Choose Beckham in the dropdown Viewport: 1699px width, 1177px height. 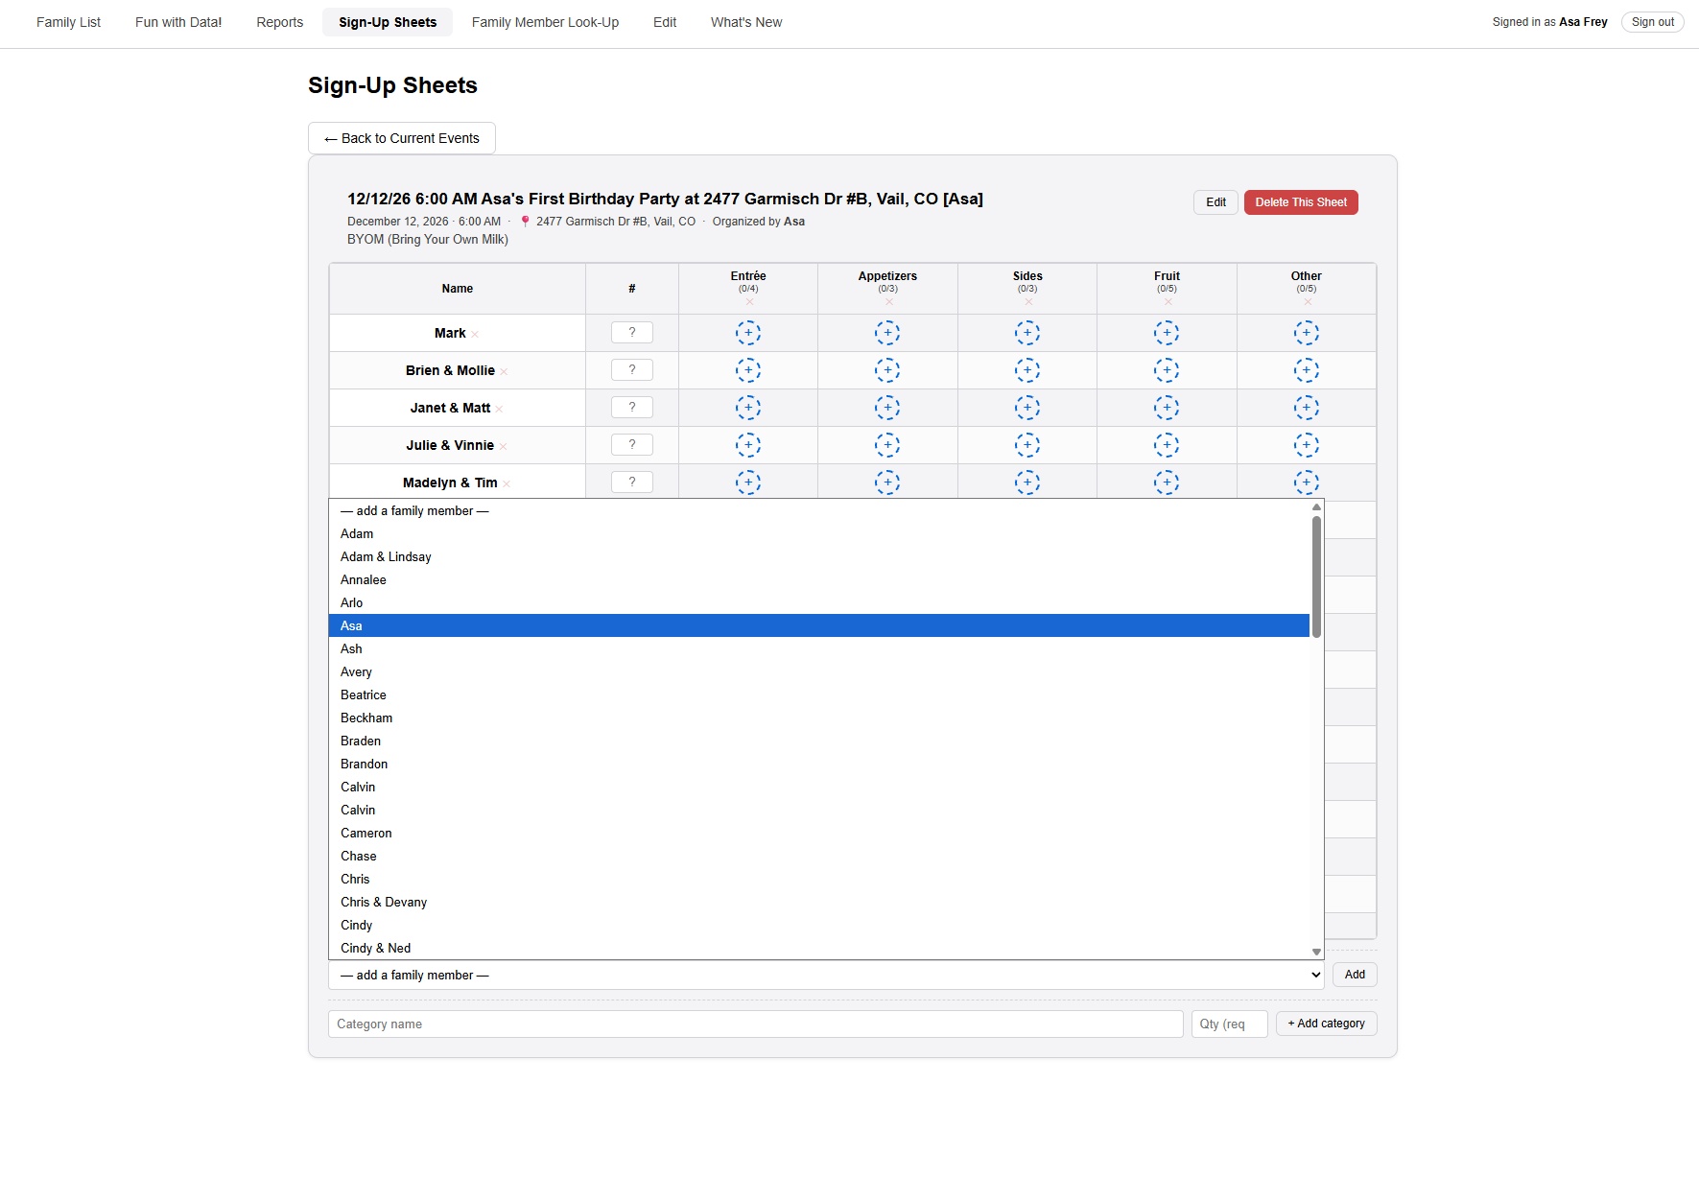[x=818, y=718]
